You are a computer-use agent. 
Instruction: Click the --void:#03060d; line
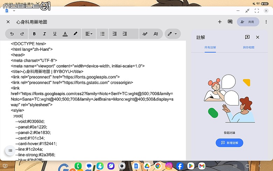pyautogui.click(x=30, y=122)
